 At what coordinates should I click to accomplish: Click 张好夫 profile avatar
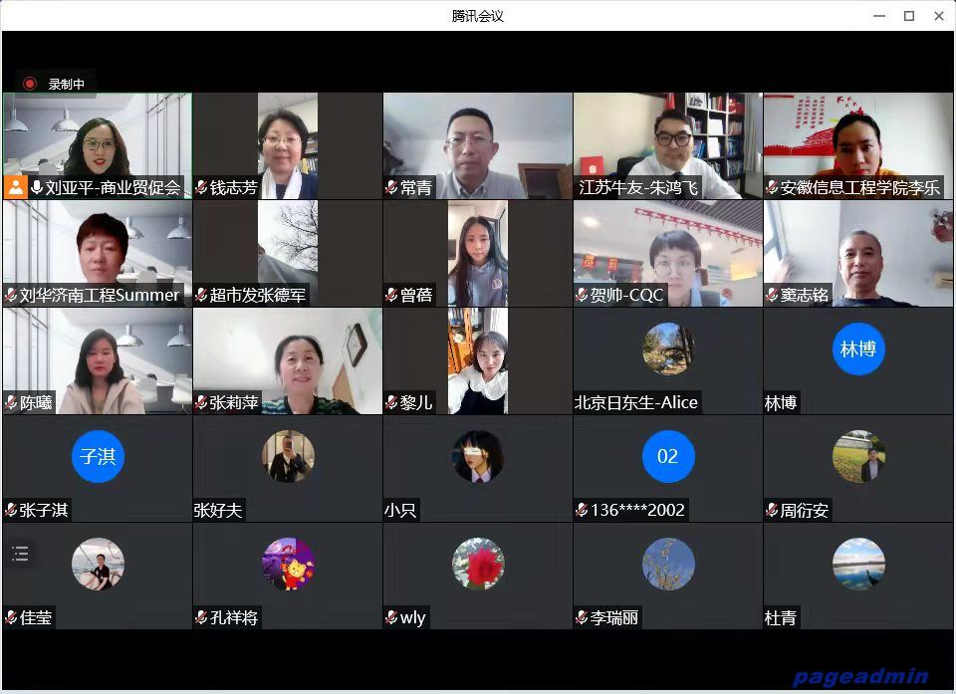pos(288,456)
